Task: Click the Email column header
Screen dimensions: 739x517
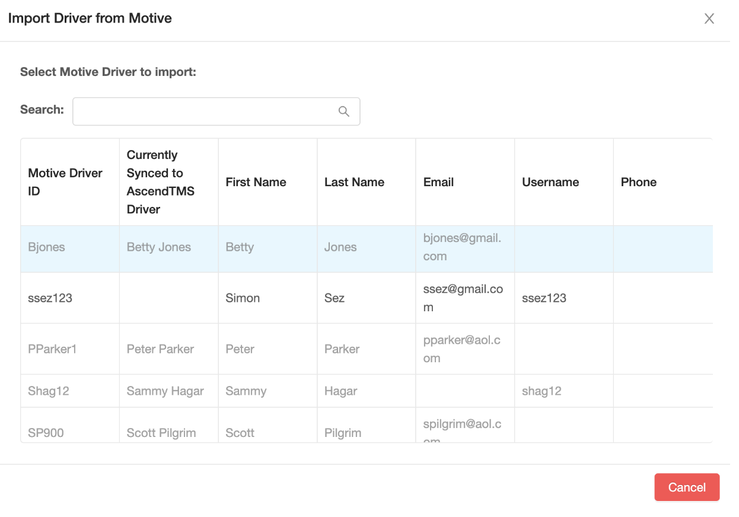Action: click(465, 182)
